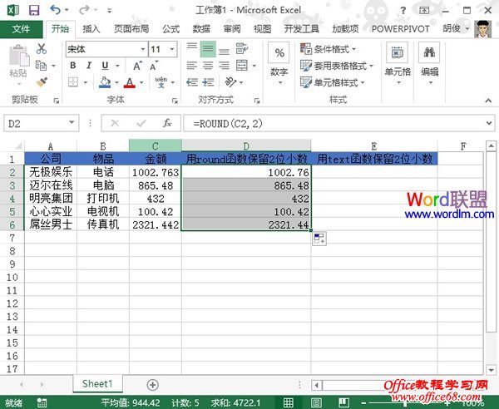This screenshot has width=499, height=409.
Task: Align text right icon
Action: point(224,66)
